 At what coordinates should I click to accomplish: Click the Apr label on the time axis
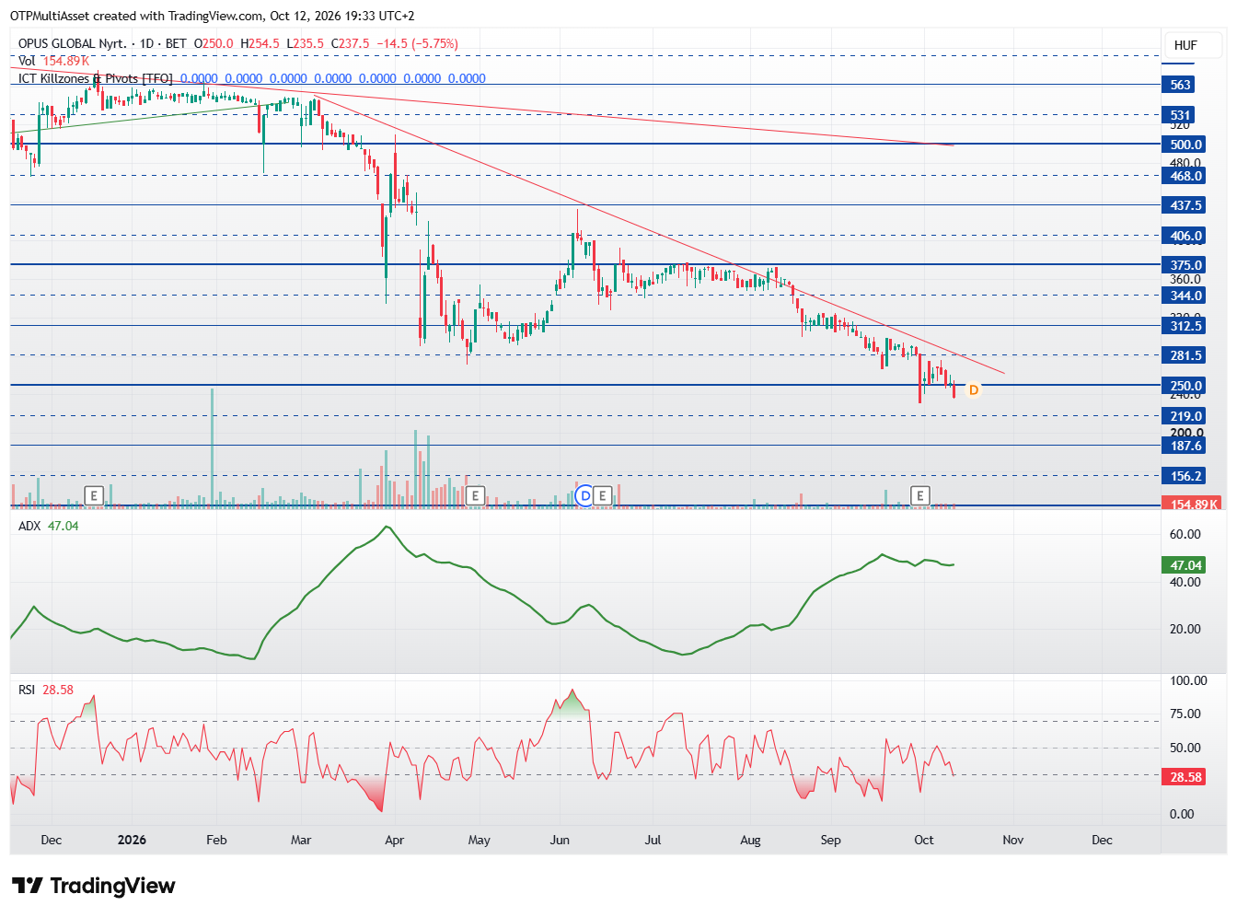(394, 840)
